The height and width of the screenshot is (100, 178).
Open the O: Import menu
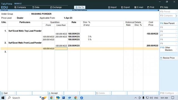coord(112,7)
